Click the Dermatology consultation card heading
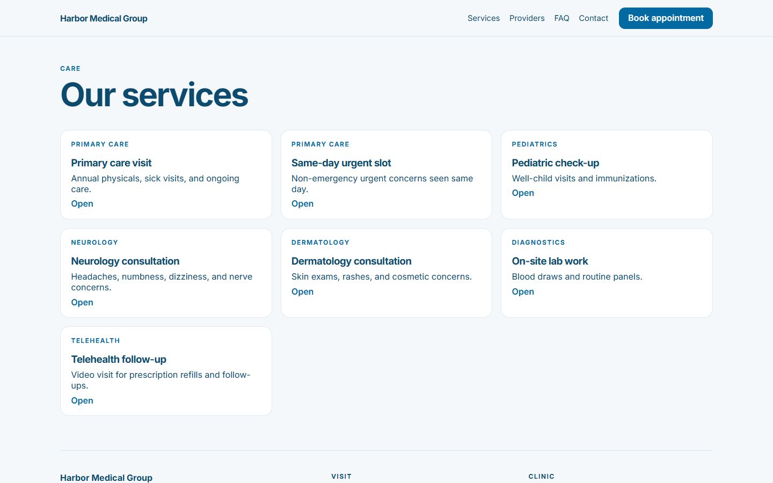773x483 pixels. [x=351, y=261]
